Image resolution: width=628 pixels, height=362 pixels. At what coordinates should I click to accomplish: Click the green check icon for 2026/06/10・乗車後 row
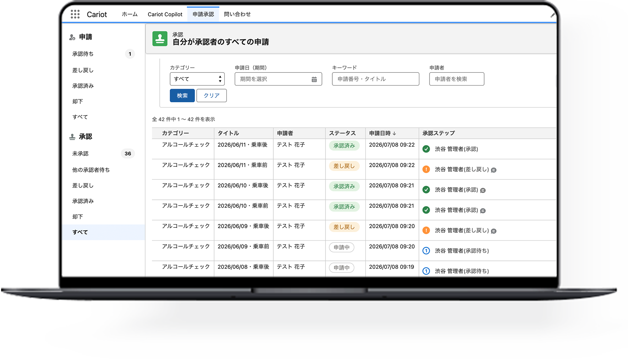click(426, 190)
